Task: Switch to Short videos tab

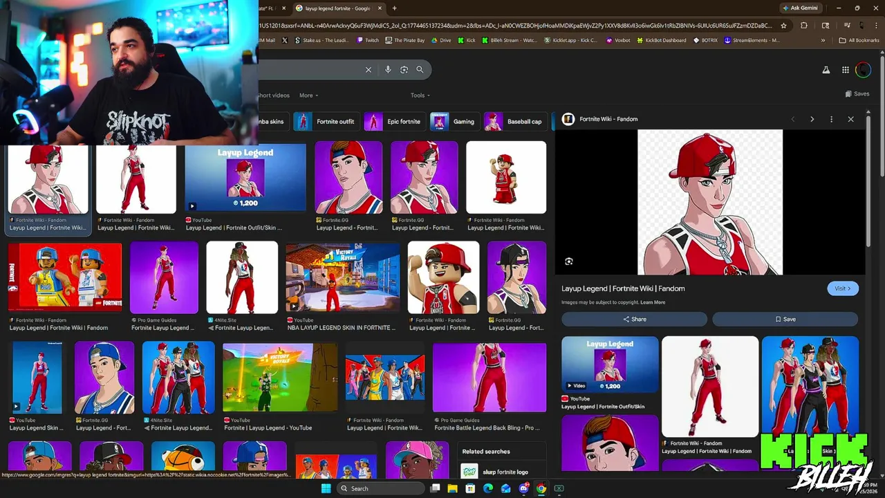Action: pos(274,95)
